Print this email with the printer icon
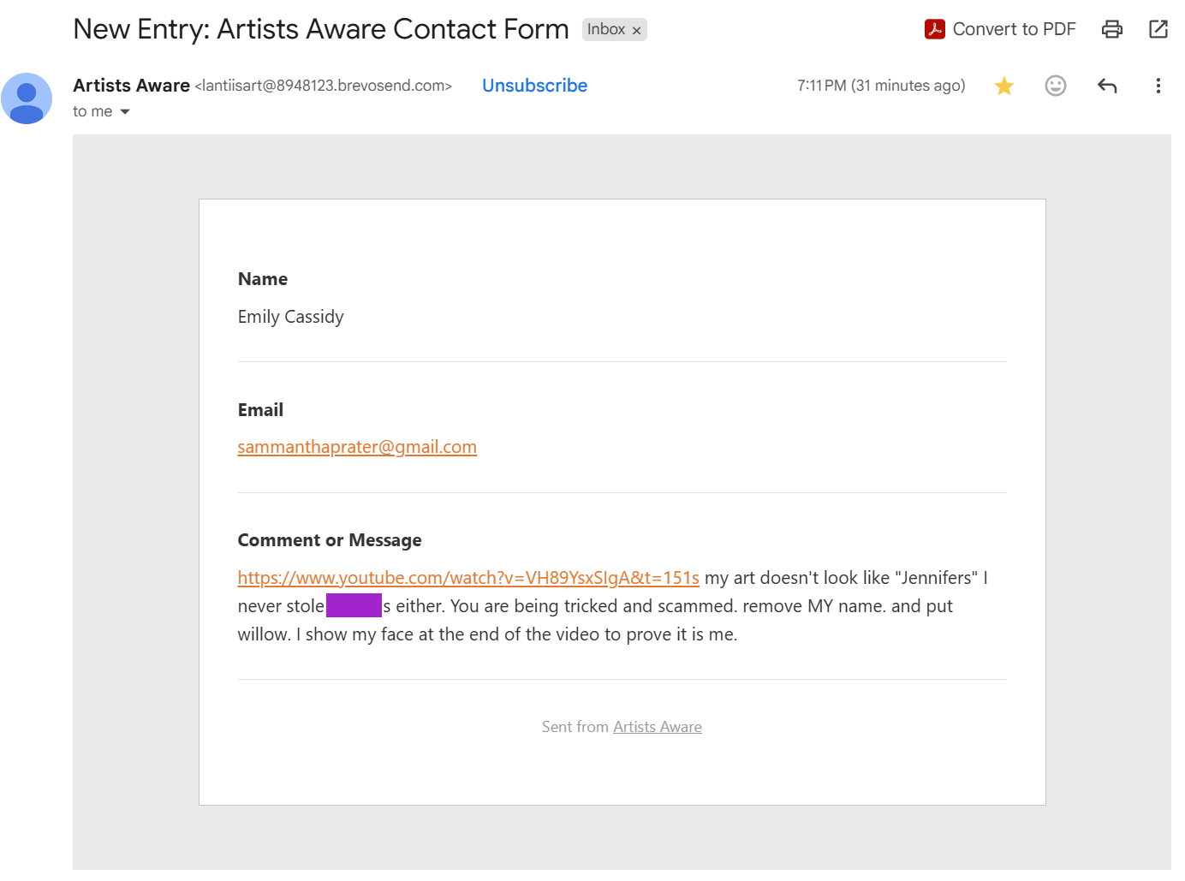 tap(1112, 29)
